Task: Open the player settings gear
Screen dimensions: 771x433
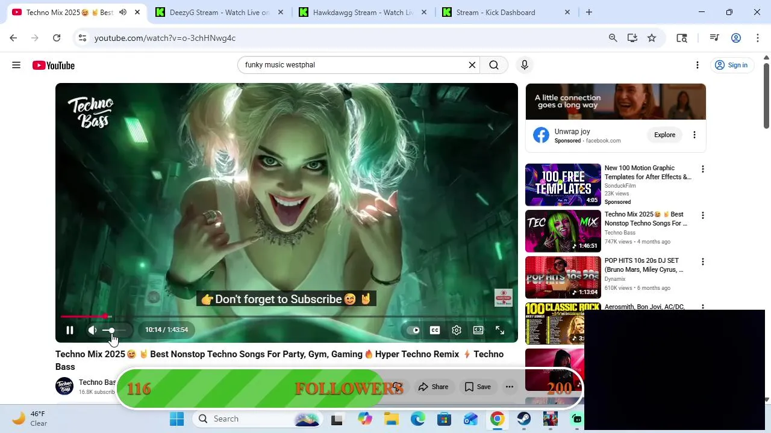Action: click(457, 330)
